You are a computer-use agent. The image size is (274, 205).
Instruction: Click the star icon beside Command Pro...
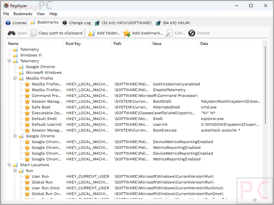click(27, 96)
